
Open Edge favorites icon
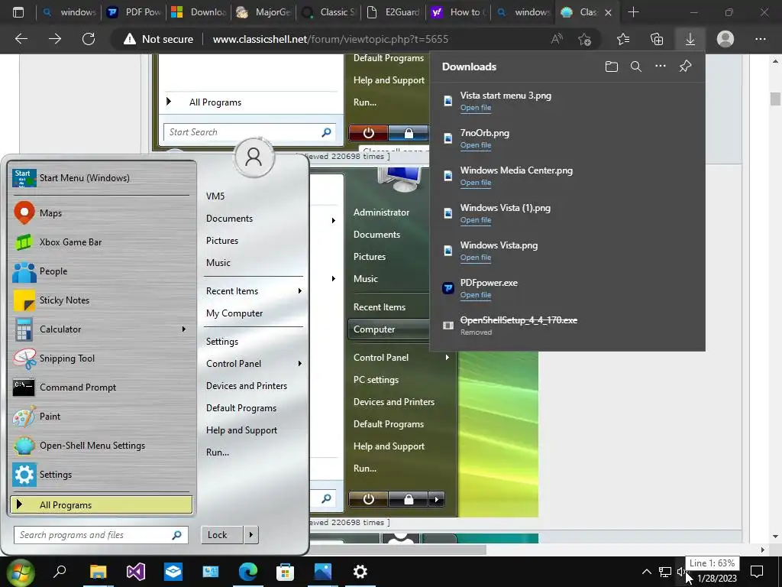pyautogui.click(x=623, y=39)
